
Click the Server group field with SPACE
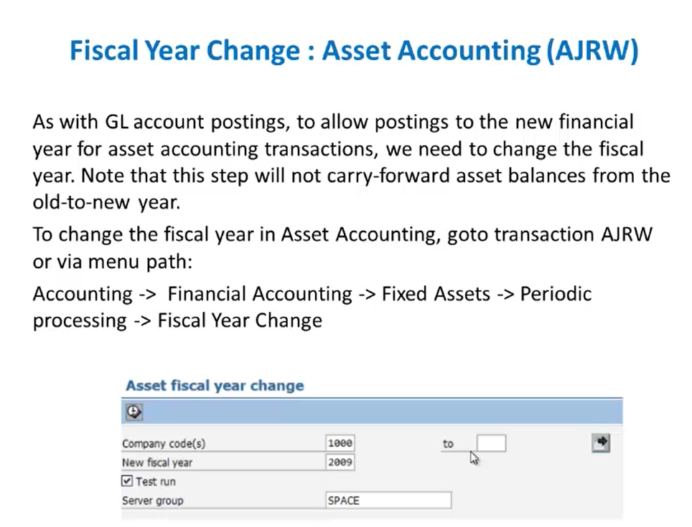pyautogui.click(x=388, y=500)
